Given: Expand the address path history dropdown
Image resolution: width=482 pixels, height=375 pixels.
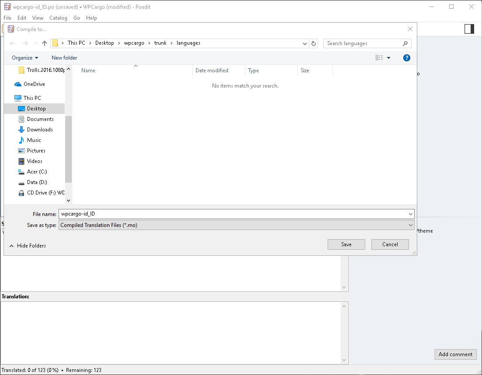Looking at the screenshot, I should click(x=305, y=43).
